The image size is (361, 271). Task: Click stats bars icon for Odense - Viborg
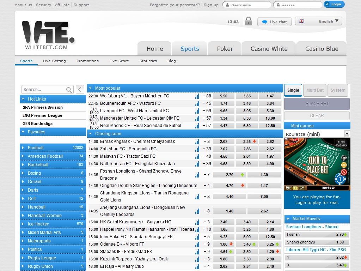coord(197,244)
